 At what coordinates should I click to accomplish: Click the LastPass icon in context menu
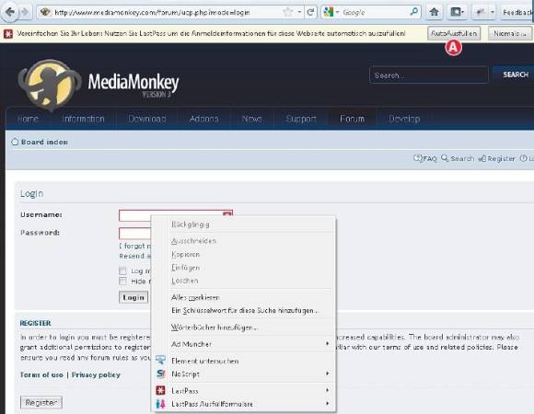coord(160,390)
